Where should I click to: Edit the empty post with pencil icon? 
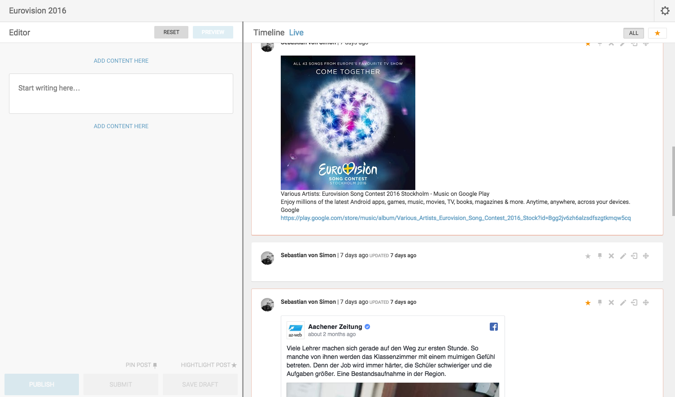click(x=623, y=256)
